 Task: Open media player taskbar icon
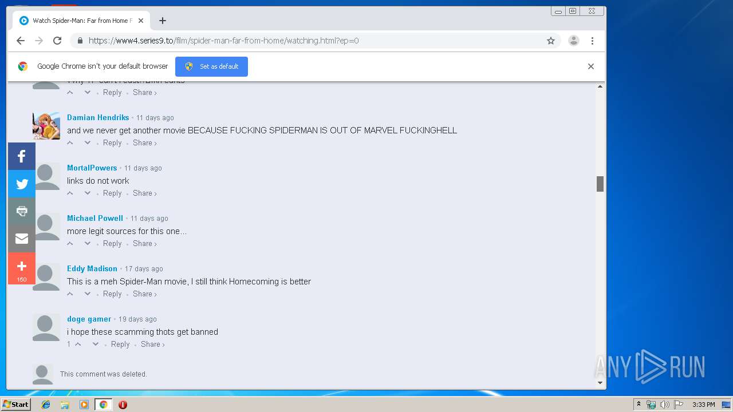click(84, 405)
